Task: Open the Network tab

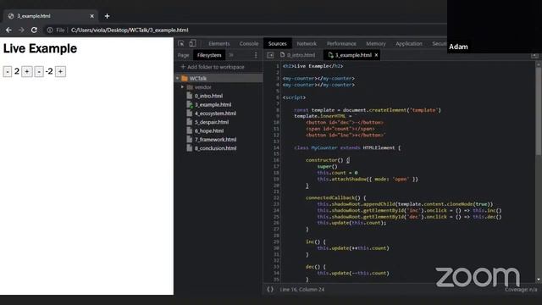Action: click(307, 43)
